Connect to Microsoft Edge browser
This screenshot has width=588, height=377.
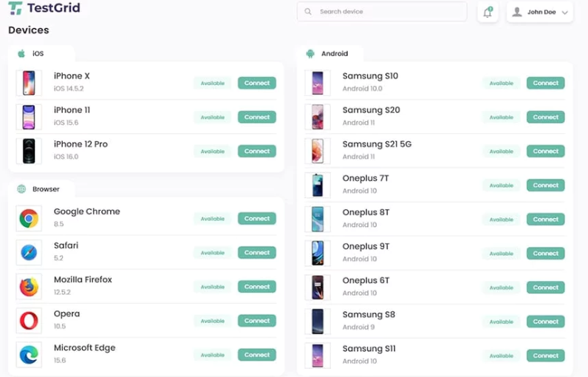(257, 355)
